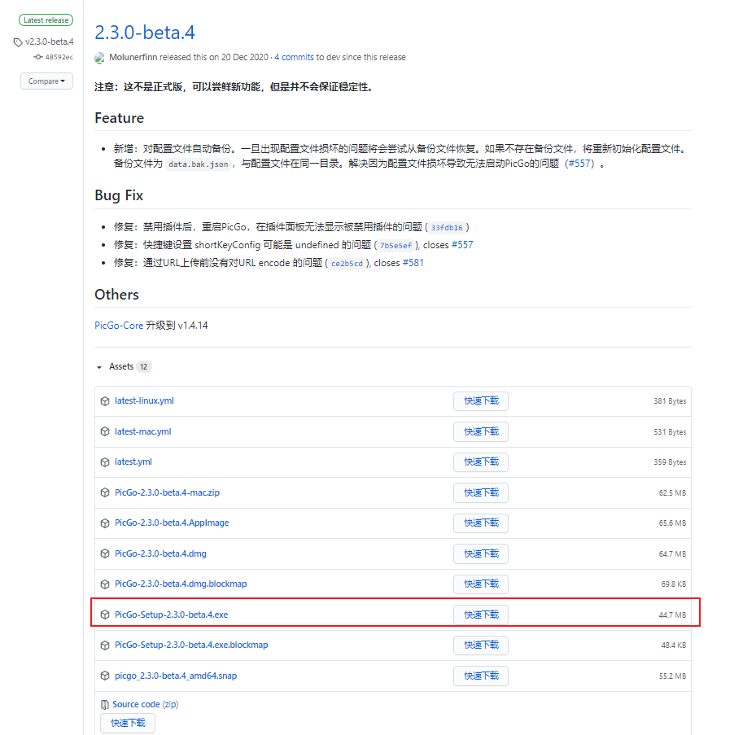This screenshot has width=756, height=735.
Task: Click 快速下载 button under Source code (zip)
Action: pyautogui.click(x=128, y=724)
